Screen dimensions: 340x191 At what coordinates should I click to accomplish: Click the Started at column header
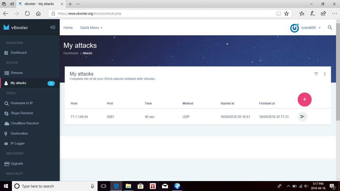[227, 104]
